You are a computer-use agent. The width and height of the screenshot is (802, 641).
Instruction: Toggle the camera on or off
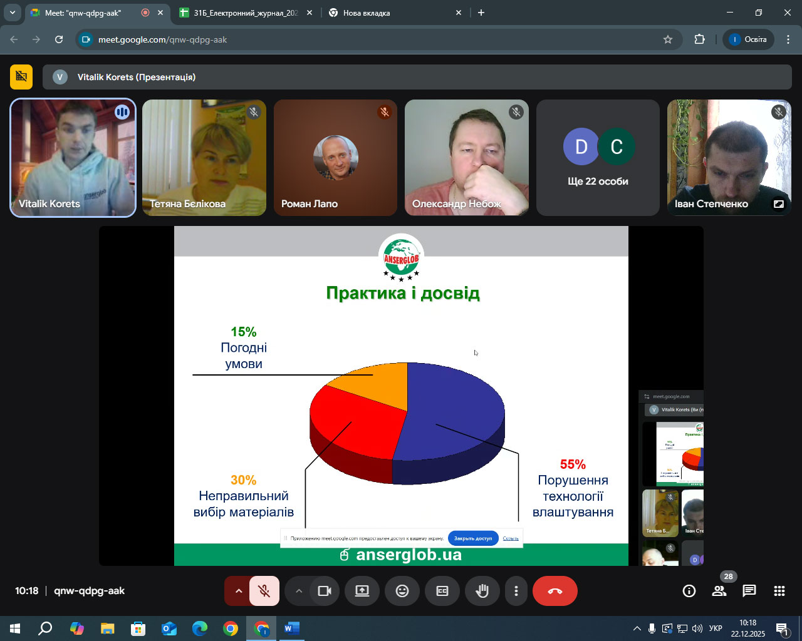325,591
